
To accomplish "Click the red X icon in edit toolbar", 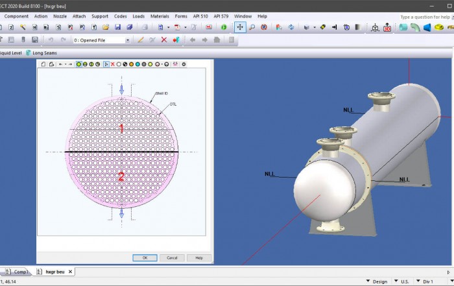I will [x=164, y=40].
